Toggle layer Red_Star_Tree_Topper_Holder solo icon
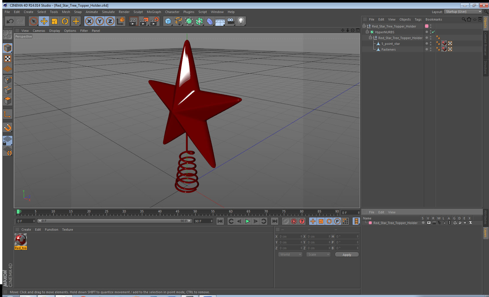489x297 pixels. click(x=423, y=223)
